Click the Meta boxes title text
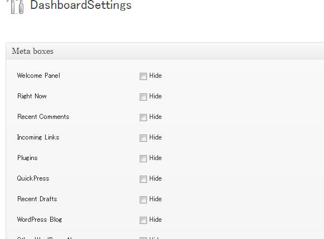The height and width of the screenshot is (239, 324). click(x=33, y=51)
